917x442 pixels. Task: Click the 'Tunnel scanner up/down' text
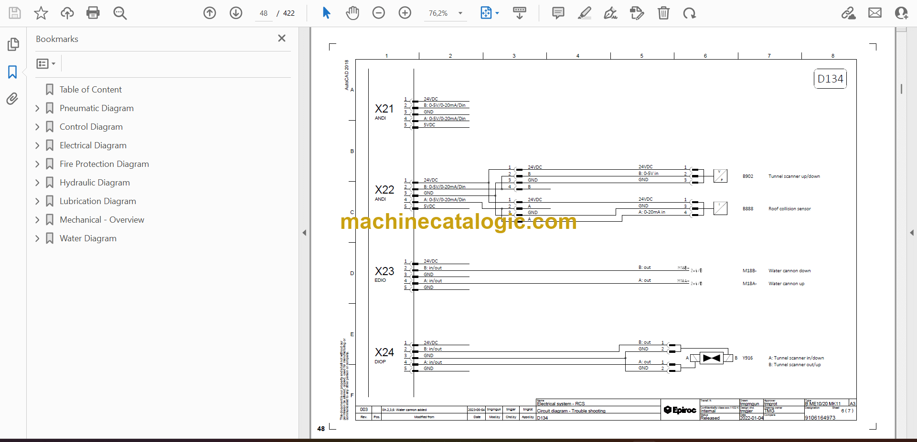coord(794,176)
